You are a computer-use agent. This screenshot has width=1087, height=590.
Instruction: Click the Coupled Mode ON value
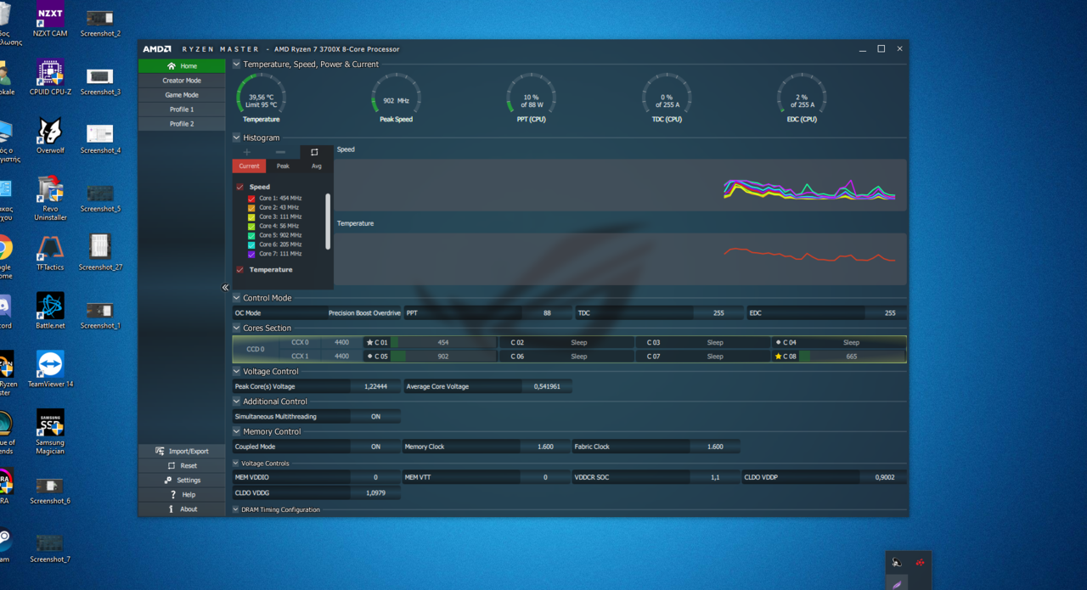tap(375, 447)
